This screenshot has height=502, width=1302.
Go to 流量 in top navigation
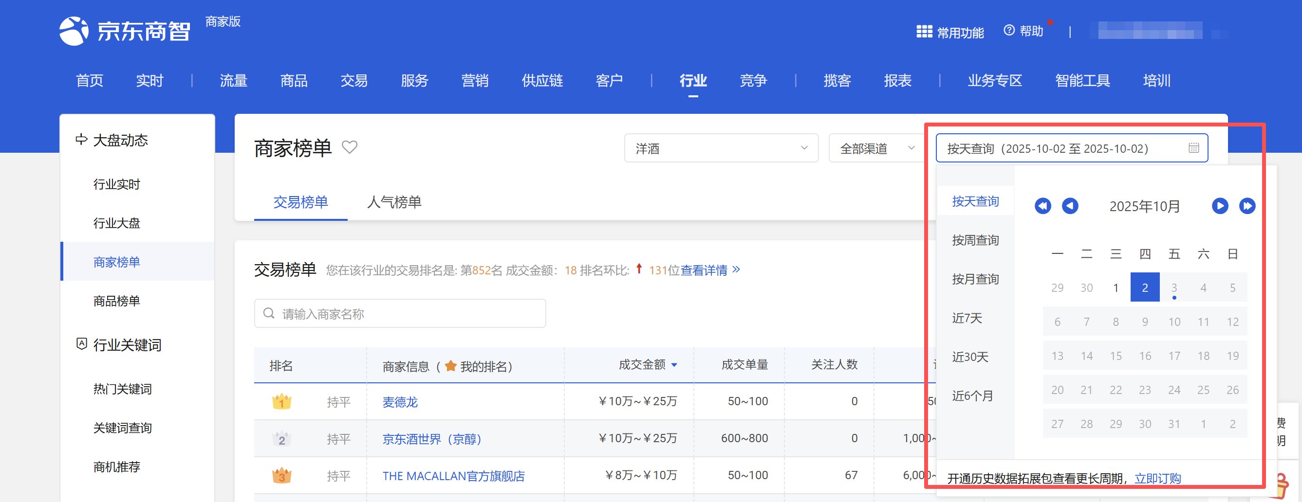(234, 81)
